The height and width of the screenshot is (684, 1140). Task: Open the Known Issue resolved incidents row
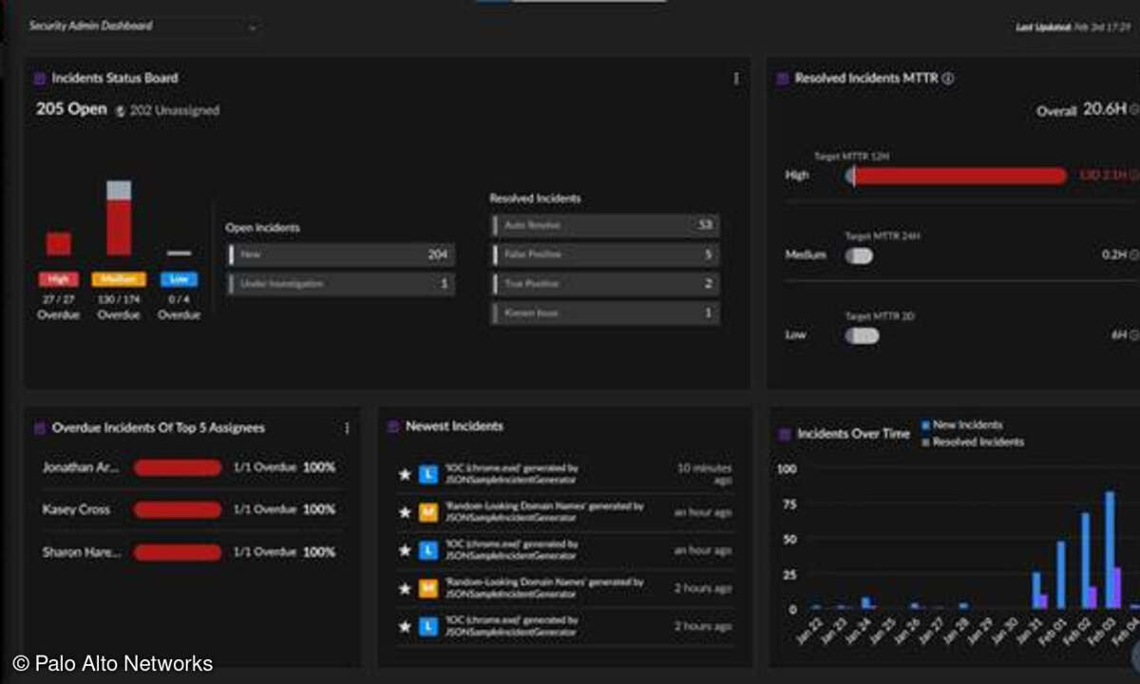pyautogui.click(x=605, y=313)
